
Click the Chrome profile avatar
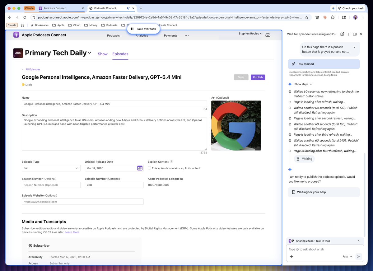[355, 17]
